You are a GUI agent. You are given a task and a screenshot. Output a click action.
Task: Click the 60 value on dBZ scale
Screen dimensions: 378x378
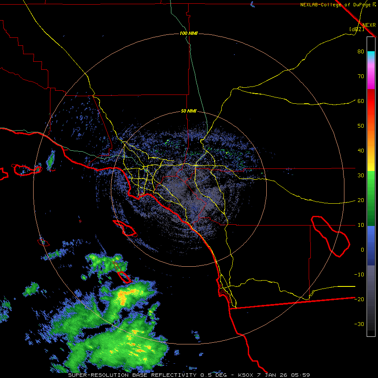click(x=361, y=101)
